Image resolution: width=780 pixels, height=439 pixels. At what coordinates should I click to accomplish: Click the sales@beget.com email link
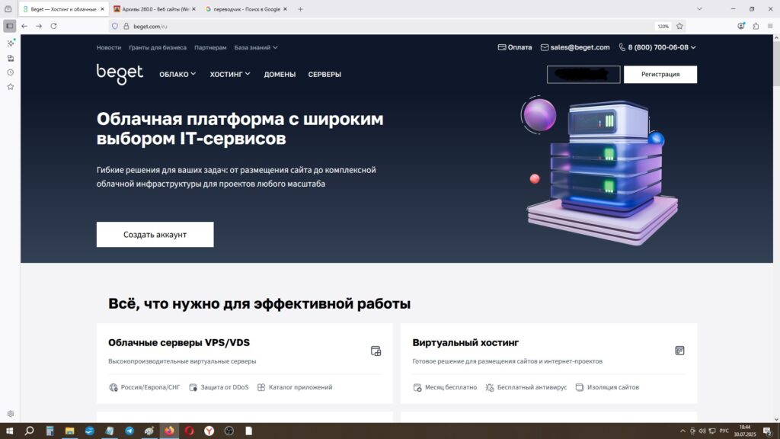coord(575,47)
